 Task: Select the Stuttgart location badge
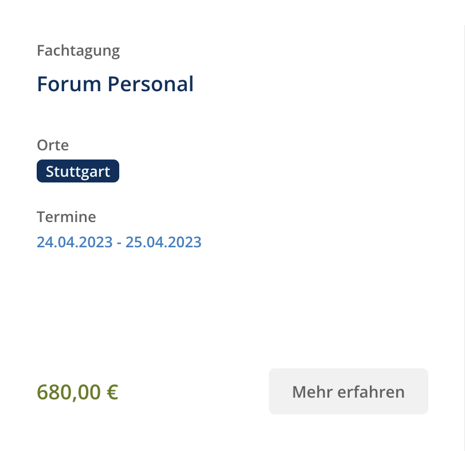click(x=78, y=171)
